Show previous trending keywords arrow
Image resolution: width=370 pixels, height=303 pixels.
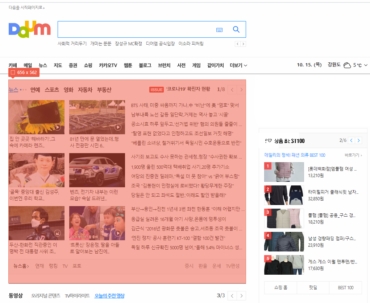[238, 44]
